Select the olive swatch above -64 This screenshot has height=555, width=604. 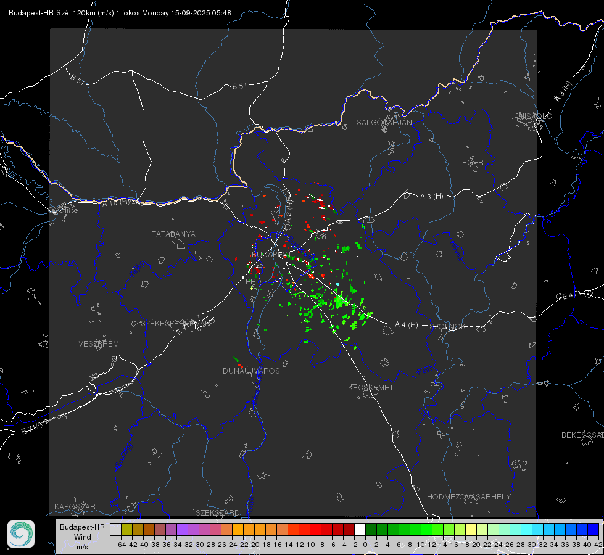click(126, 529)
